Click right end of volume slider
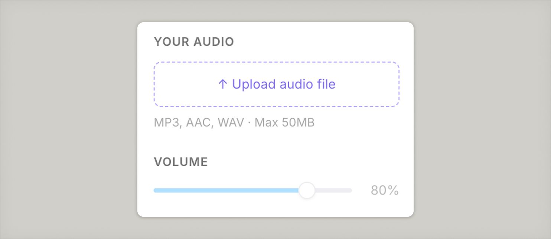551x239 pixels. [x=350, y=190]
